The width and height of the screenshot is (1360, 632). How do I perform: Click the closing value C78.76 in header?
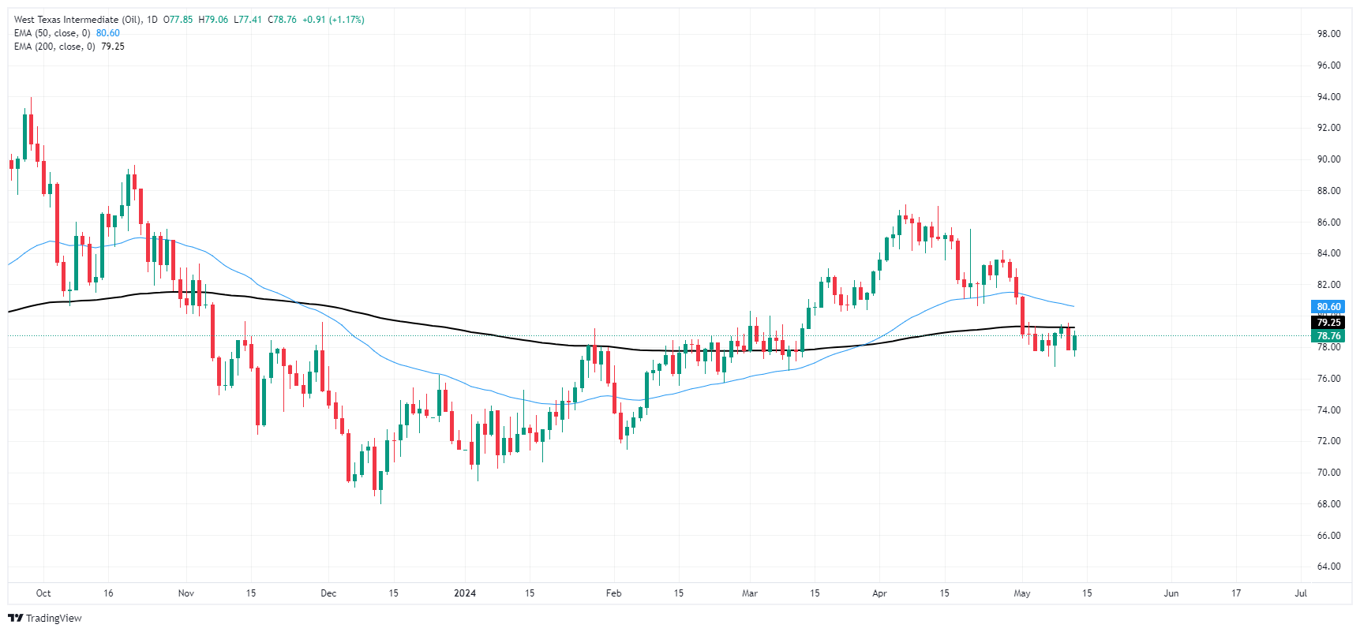[282, 20]
